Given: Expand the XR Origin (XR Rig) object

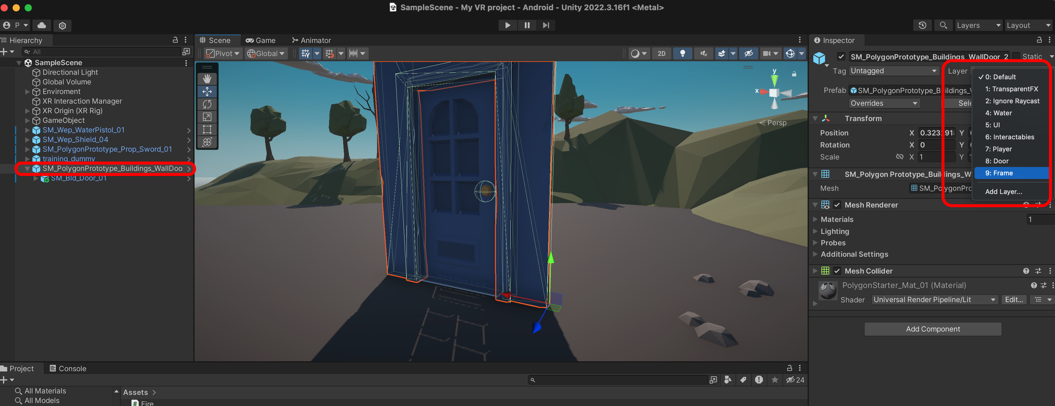Looking at the screenshot, I should (27, 111).
